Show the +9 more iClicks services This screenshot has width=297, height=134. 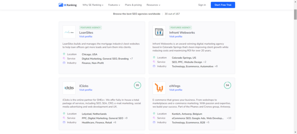tap(126, 118)
